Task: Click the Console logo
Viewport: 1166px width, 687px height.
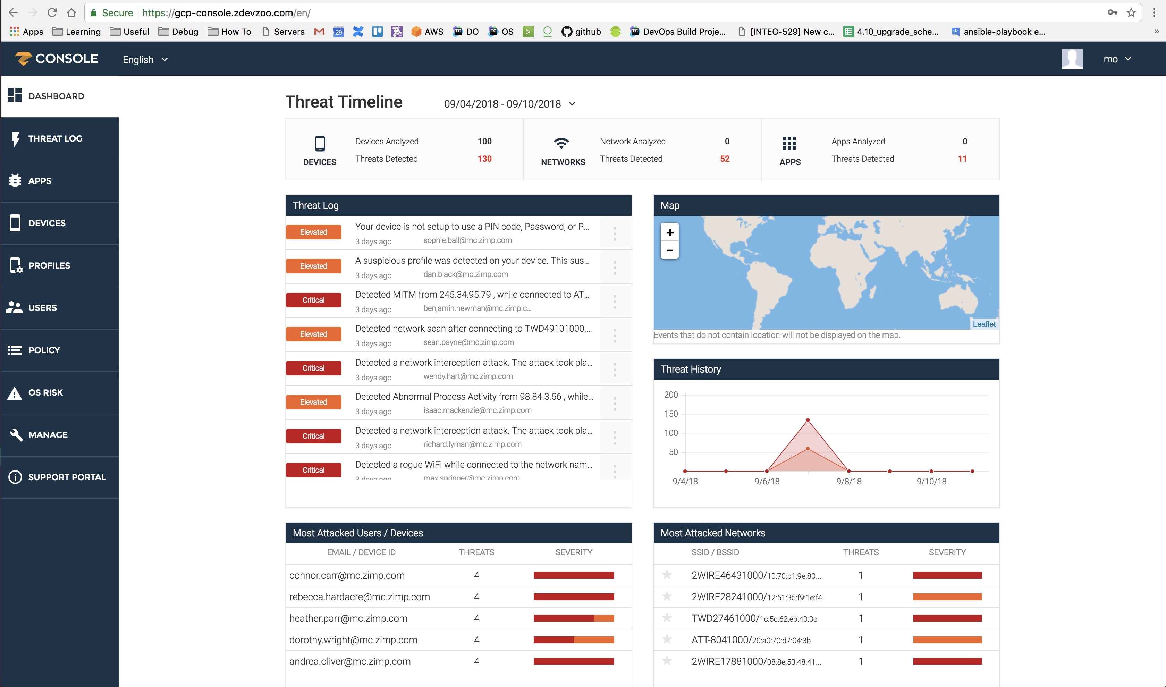Action: point(57,59)
